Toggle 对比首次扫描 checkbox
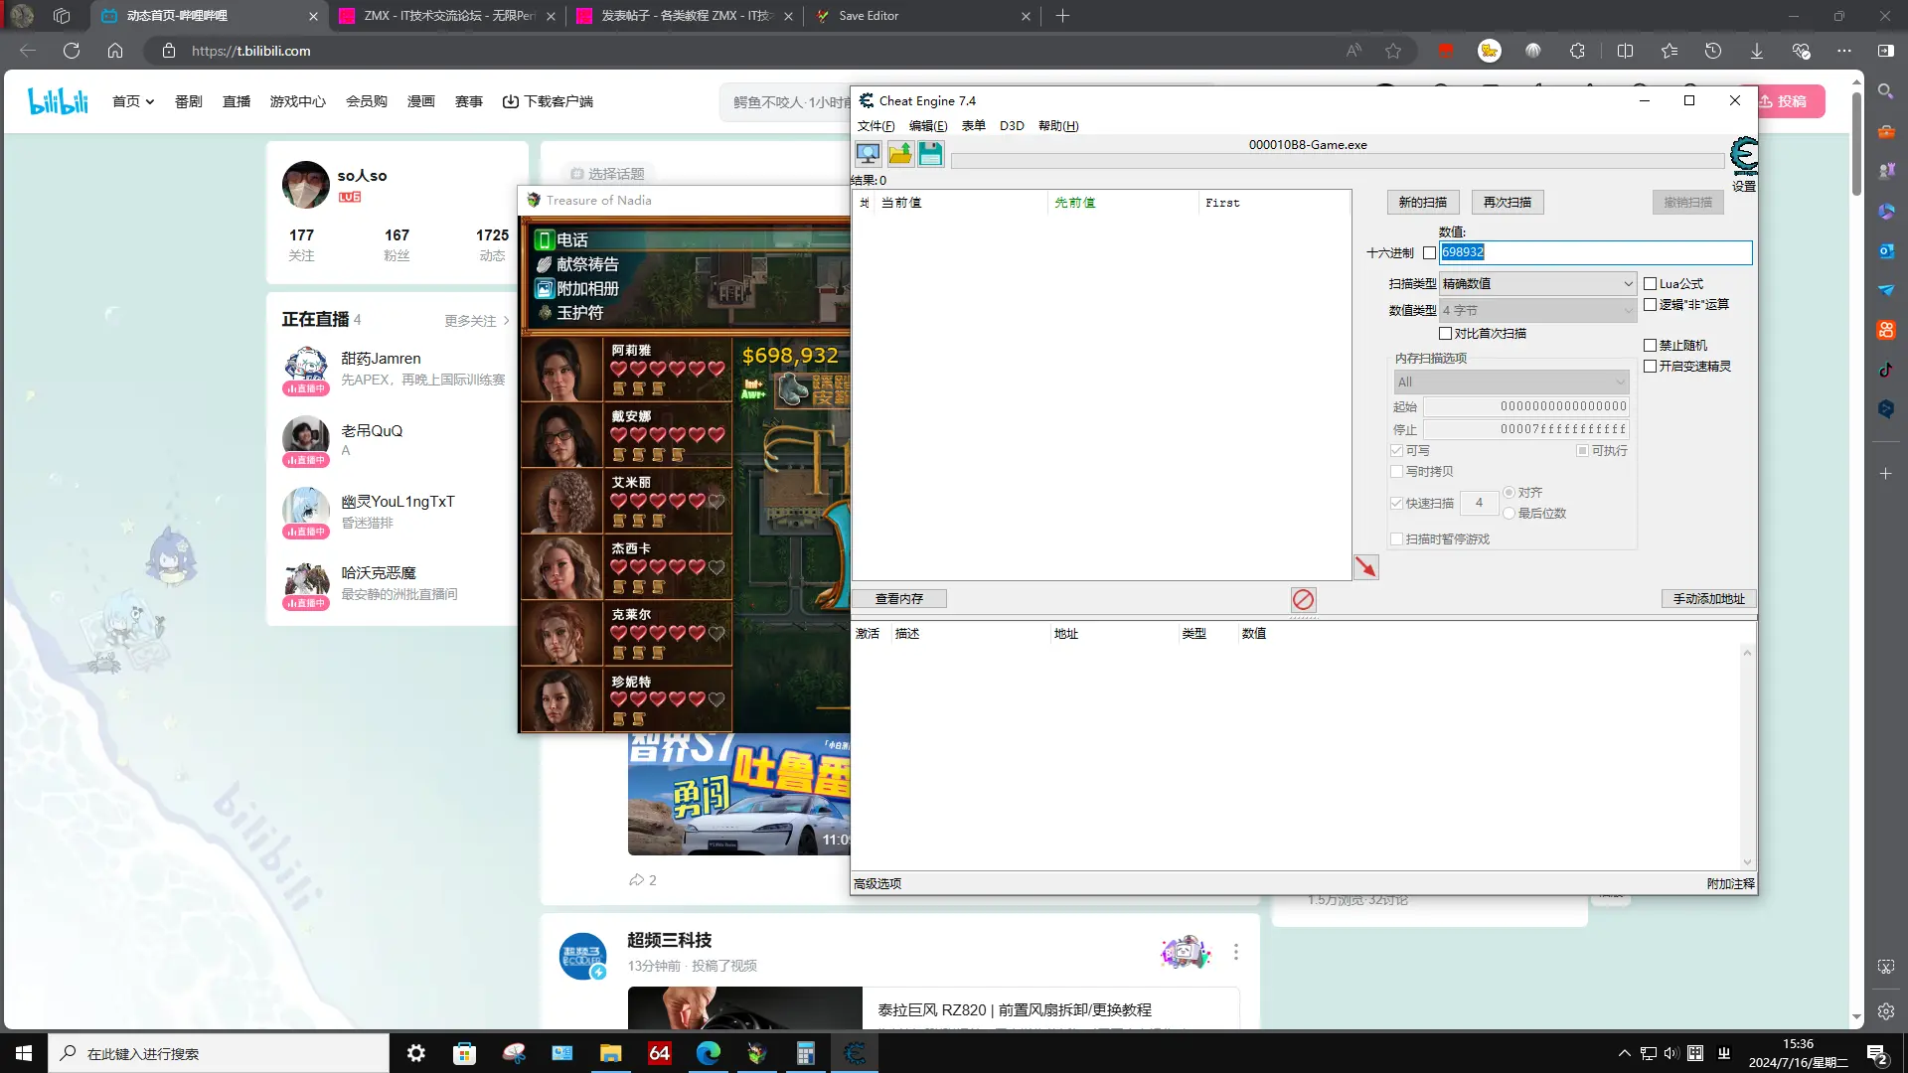 coord(1445,334)
